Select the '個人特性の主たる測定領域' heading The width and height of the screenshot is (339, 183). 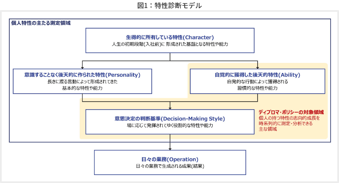pyautogui.click(x=41, y=23)
